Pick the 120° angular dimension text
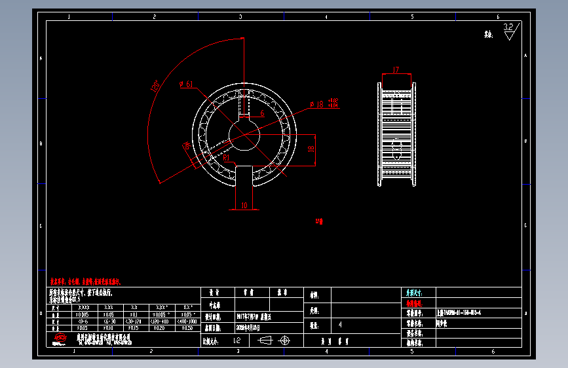Screen dimensions: 568x368 (155, 86)
